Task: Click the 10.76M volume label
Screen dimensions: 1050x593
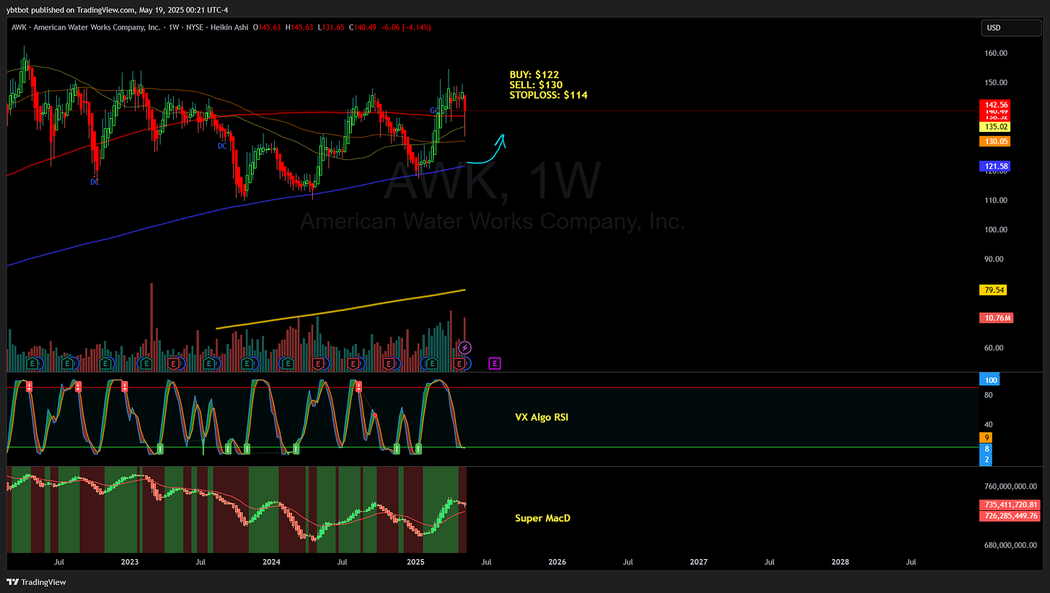Action: click(x=995, y=318)
